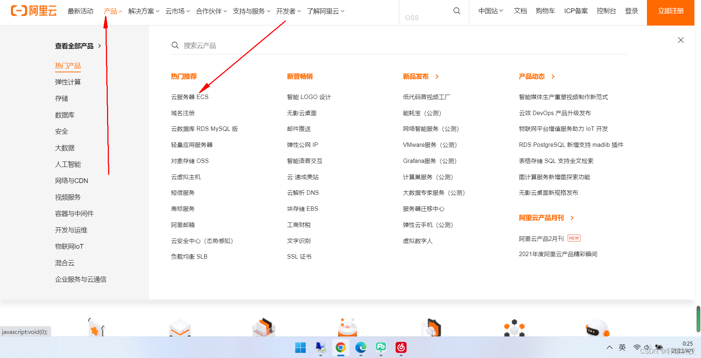Open ICP备案 link
Screen dimensions: 701x358
coord(576,11)
